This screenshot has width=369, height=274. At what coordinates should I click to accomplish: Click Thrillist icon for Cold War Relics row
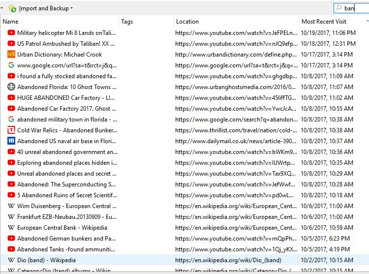11,130
